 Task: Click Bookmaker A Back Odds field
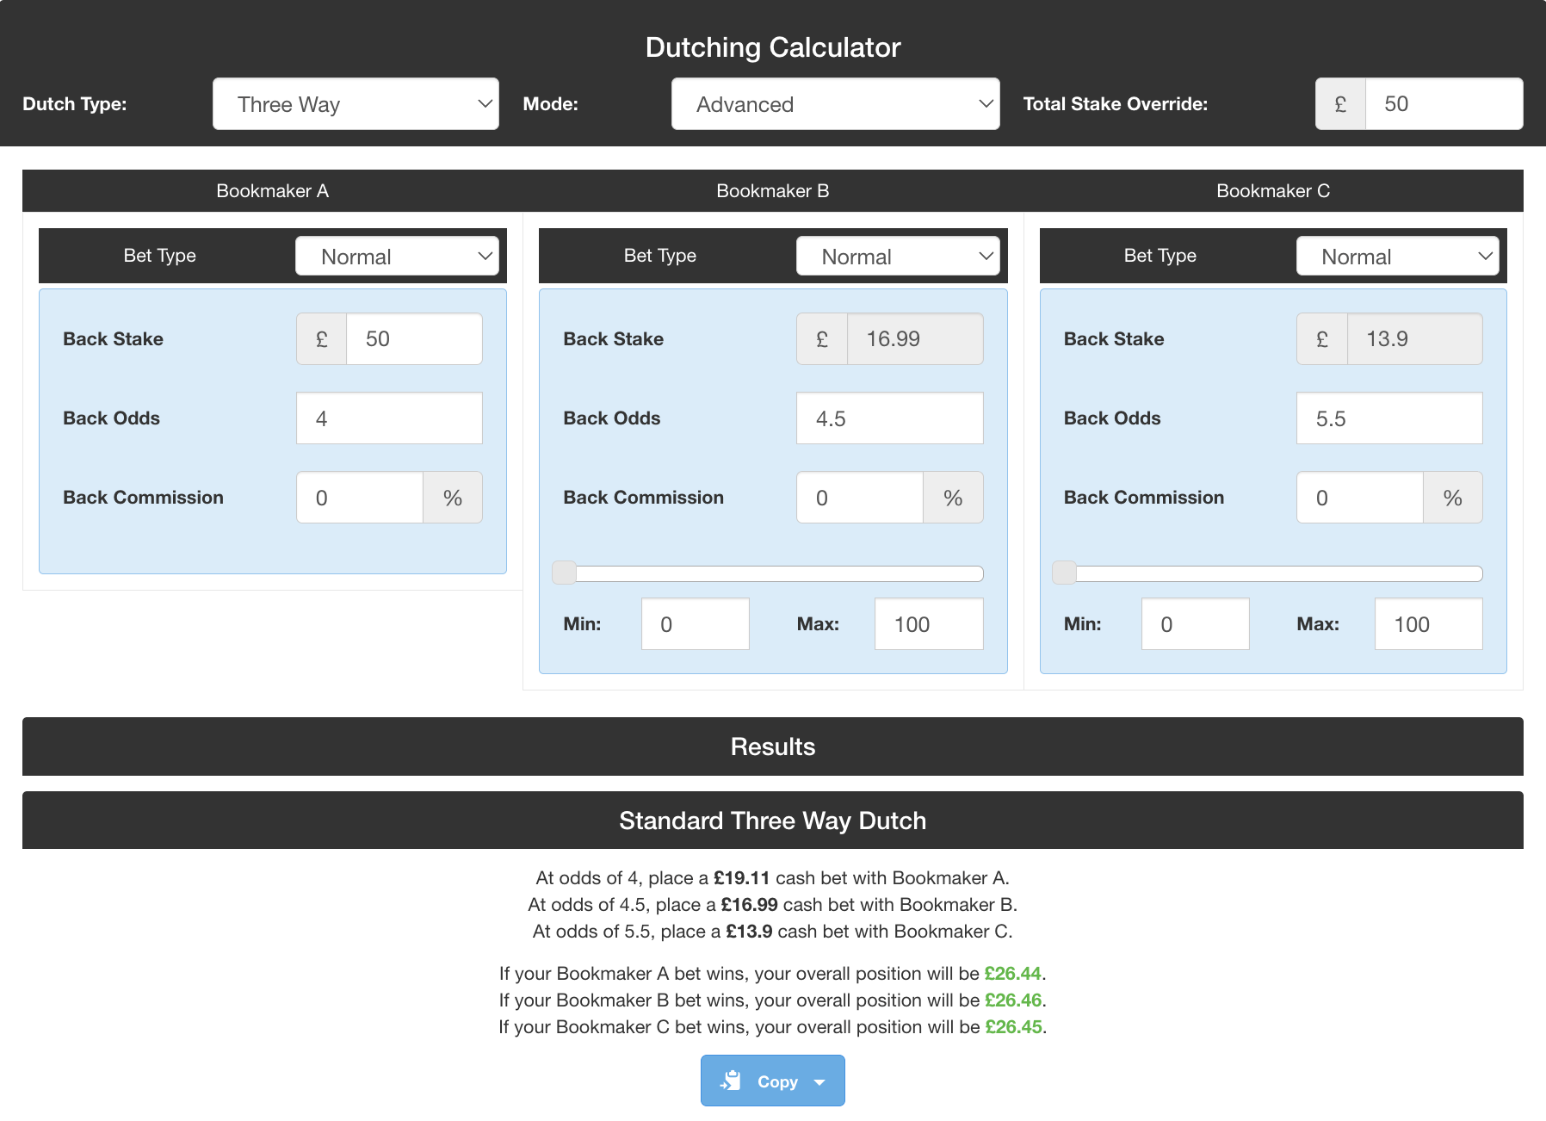(x=389, y=418)
